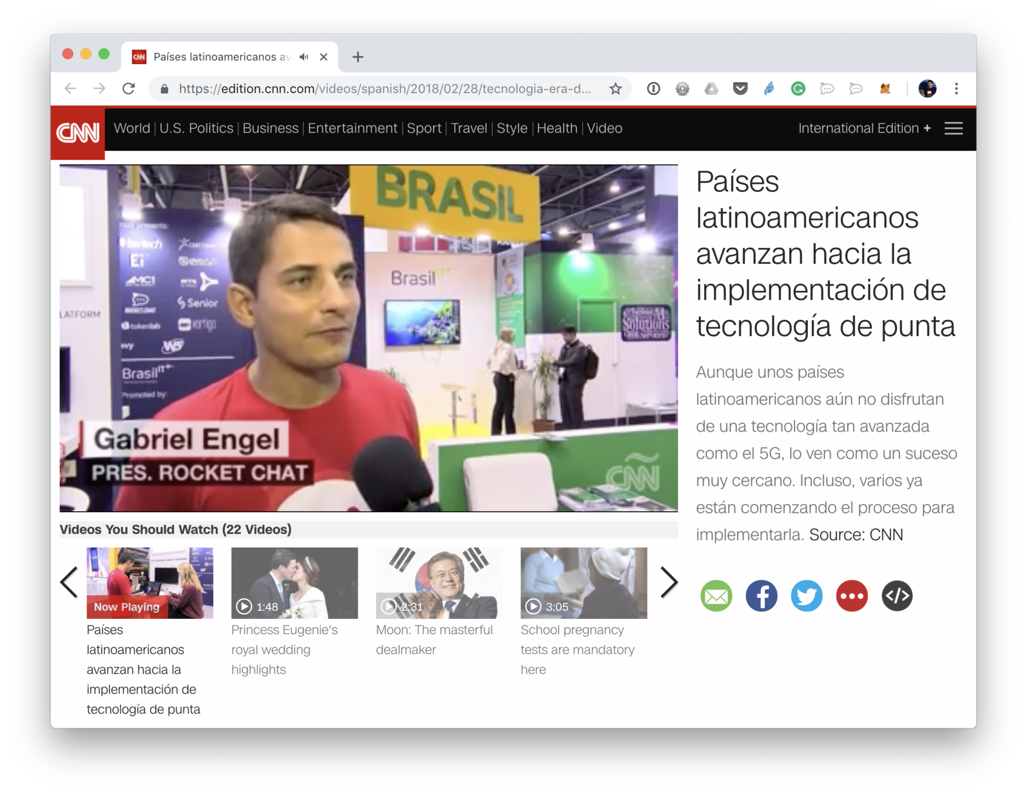1027x795 pixels.
Task: Share the video via email icon
Action: click(x=716, y=595)
